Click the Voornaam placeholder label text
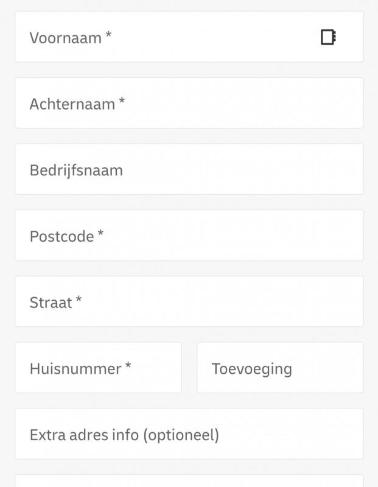 (x=66, y=38)
